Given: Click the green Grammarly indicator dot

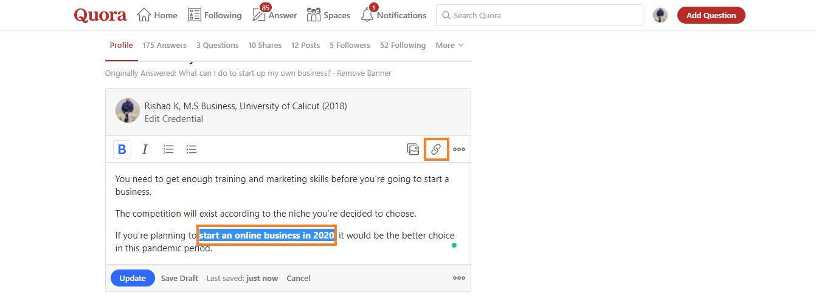Looking at the screenshot, I should (454, 245).
